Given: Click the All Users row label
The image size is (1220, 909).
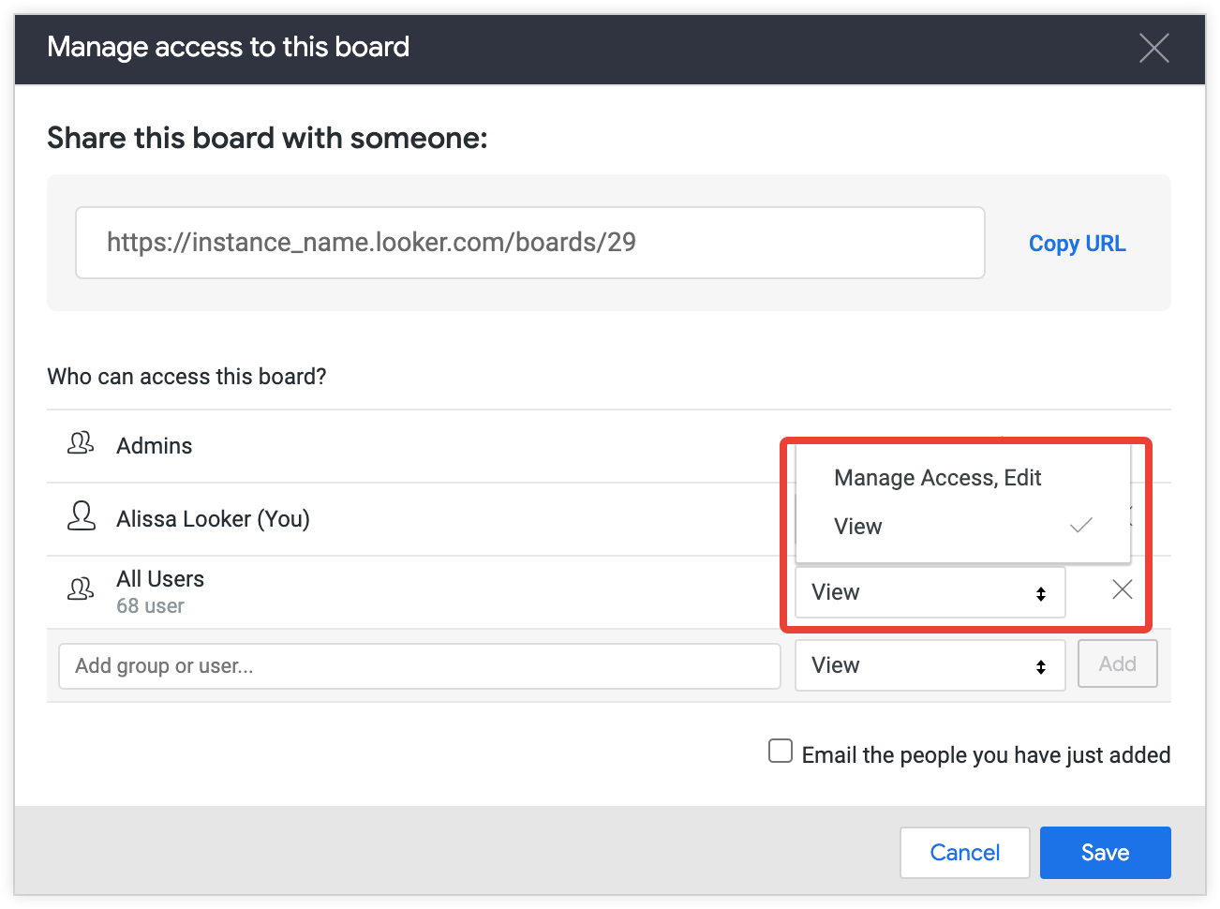Looking at the screenshot, I should [160, 579].
